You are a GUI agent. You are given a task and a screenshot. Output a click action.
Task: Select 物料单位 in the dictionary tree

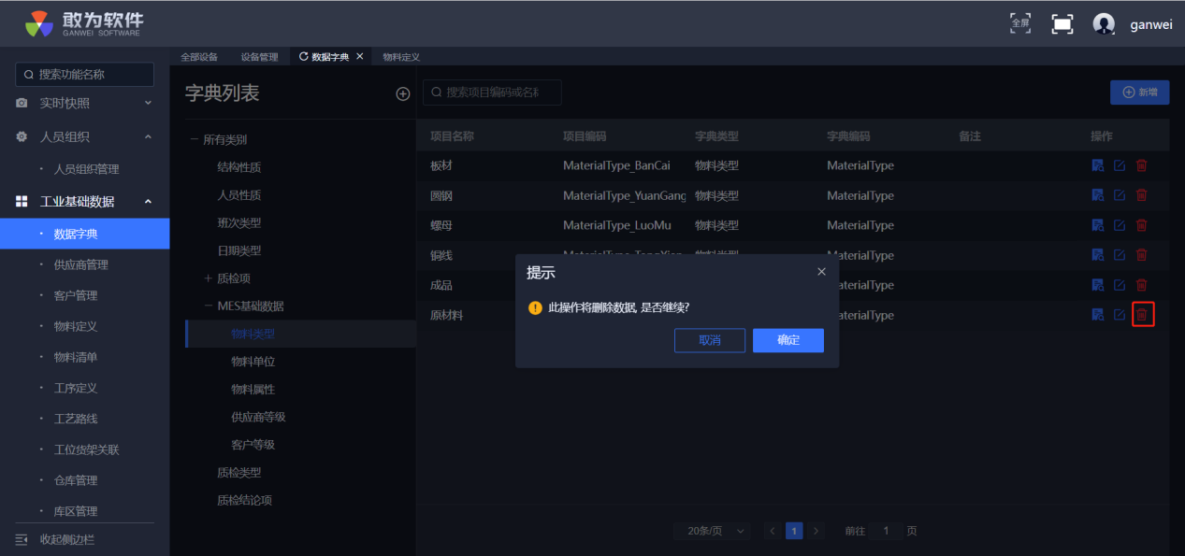tap(253, 362)
